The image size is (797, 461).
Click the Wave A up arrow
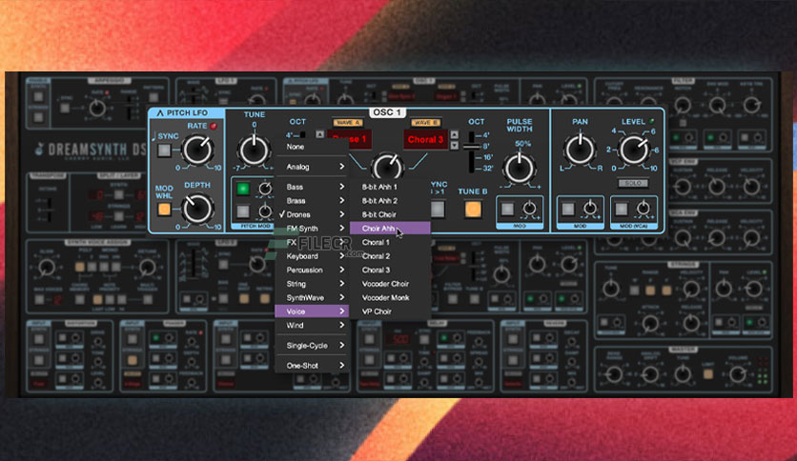pyautogui.click(x=319, y=134)
